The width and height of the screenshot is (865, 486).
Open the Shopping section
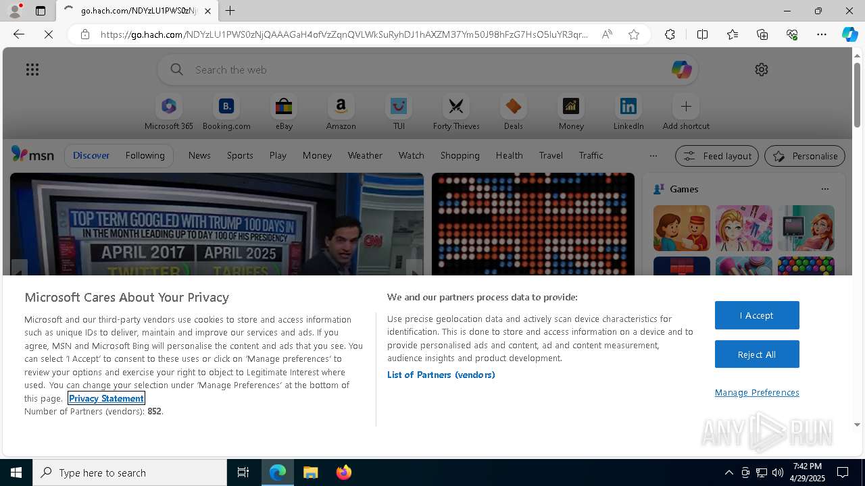[x=460, y=155]
